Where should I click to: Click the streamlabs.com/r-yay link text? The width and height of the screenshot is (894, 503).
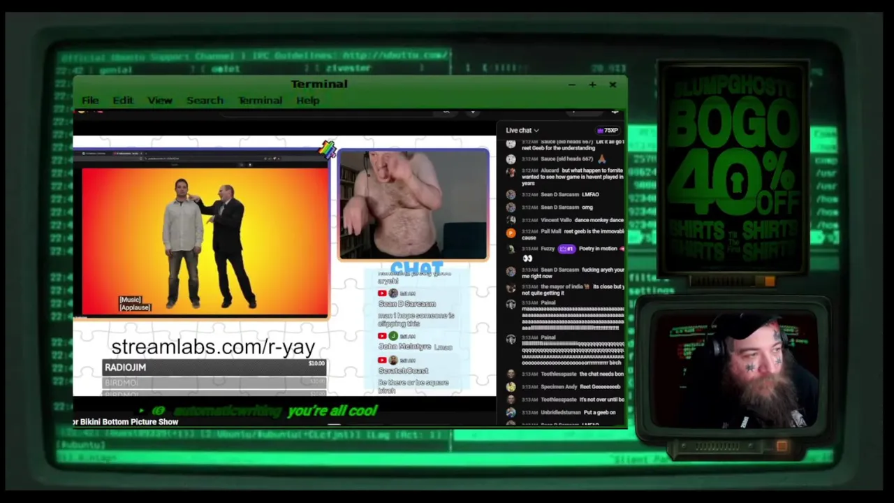pos(213,347)
